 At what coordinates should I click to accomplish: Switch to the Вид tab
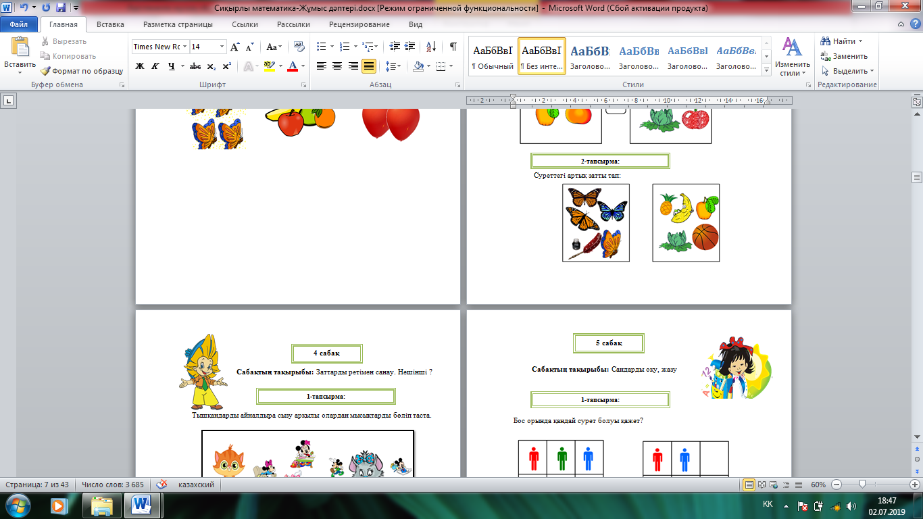pos(416,24)
